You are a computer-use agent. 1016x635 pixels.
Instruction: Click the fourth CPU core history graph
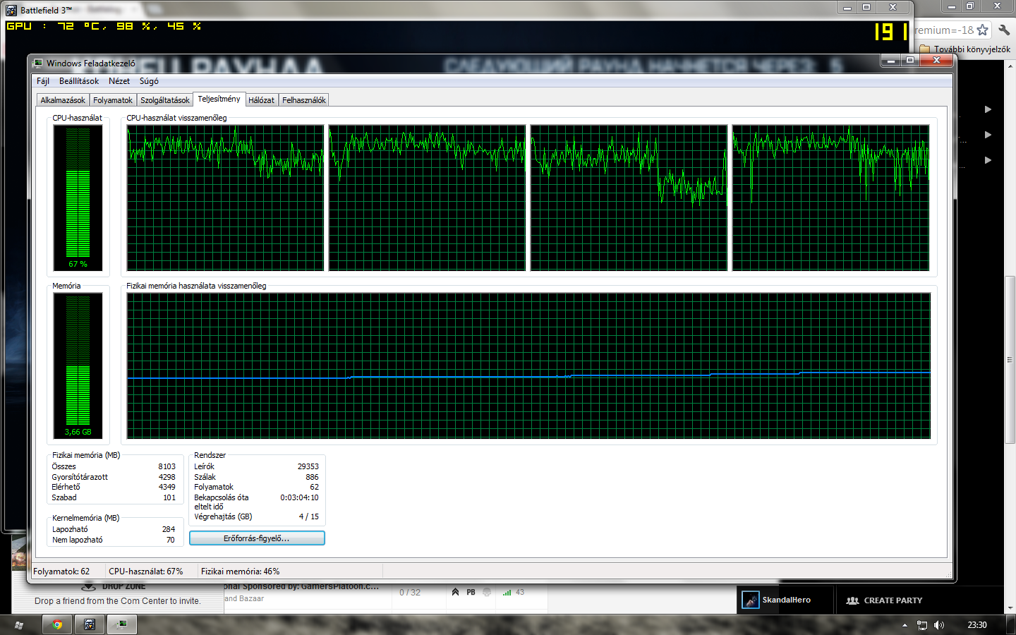tap(830, 198)
